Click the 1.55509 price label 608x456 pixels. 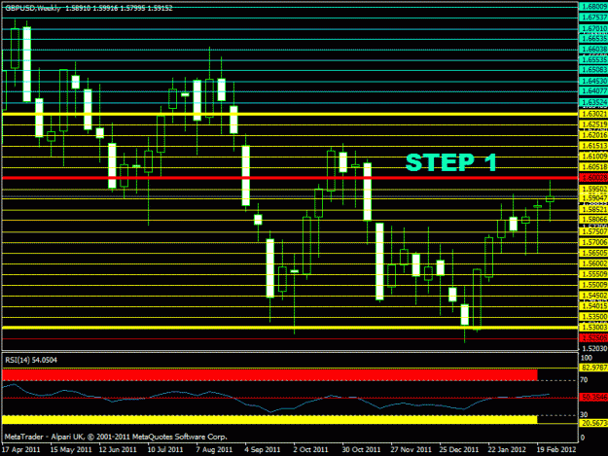[593, 274]
